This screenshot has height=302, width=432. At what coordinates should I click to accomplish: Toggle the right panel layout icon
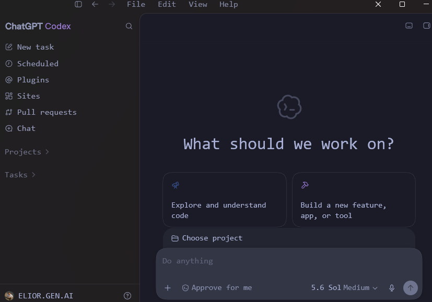(x=426, y=26)
